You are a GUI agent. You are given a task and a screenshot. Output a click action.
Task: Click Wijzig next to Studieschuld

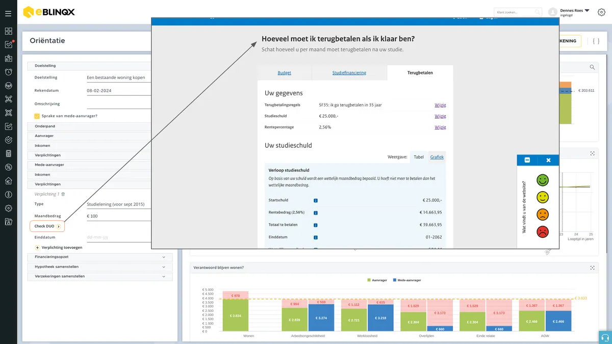point(440,116)
